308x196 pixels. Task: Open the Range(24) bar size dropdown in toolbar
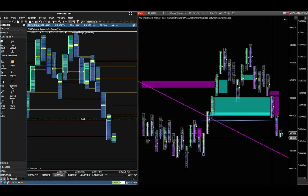94,22
